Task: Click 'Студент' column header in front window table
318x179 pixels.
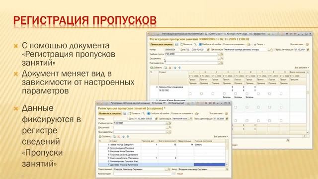Action: point(125,141)
